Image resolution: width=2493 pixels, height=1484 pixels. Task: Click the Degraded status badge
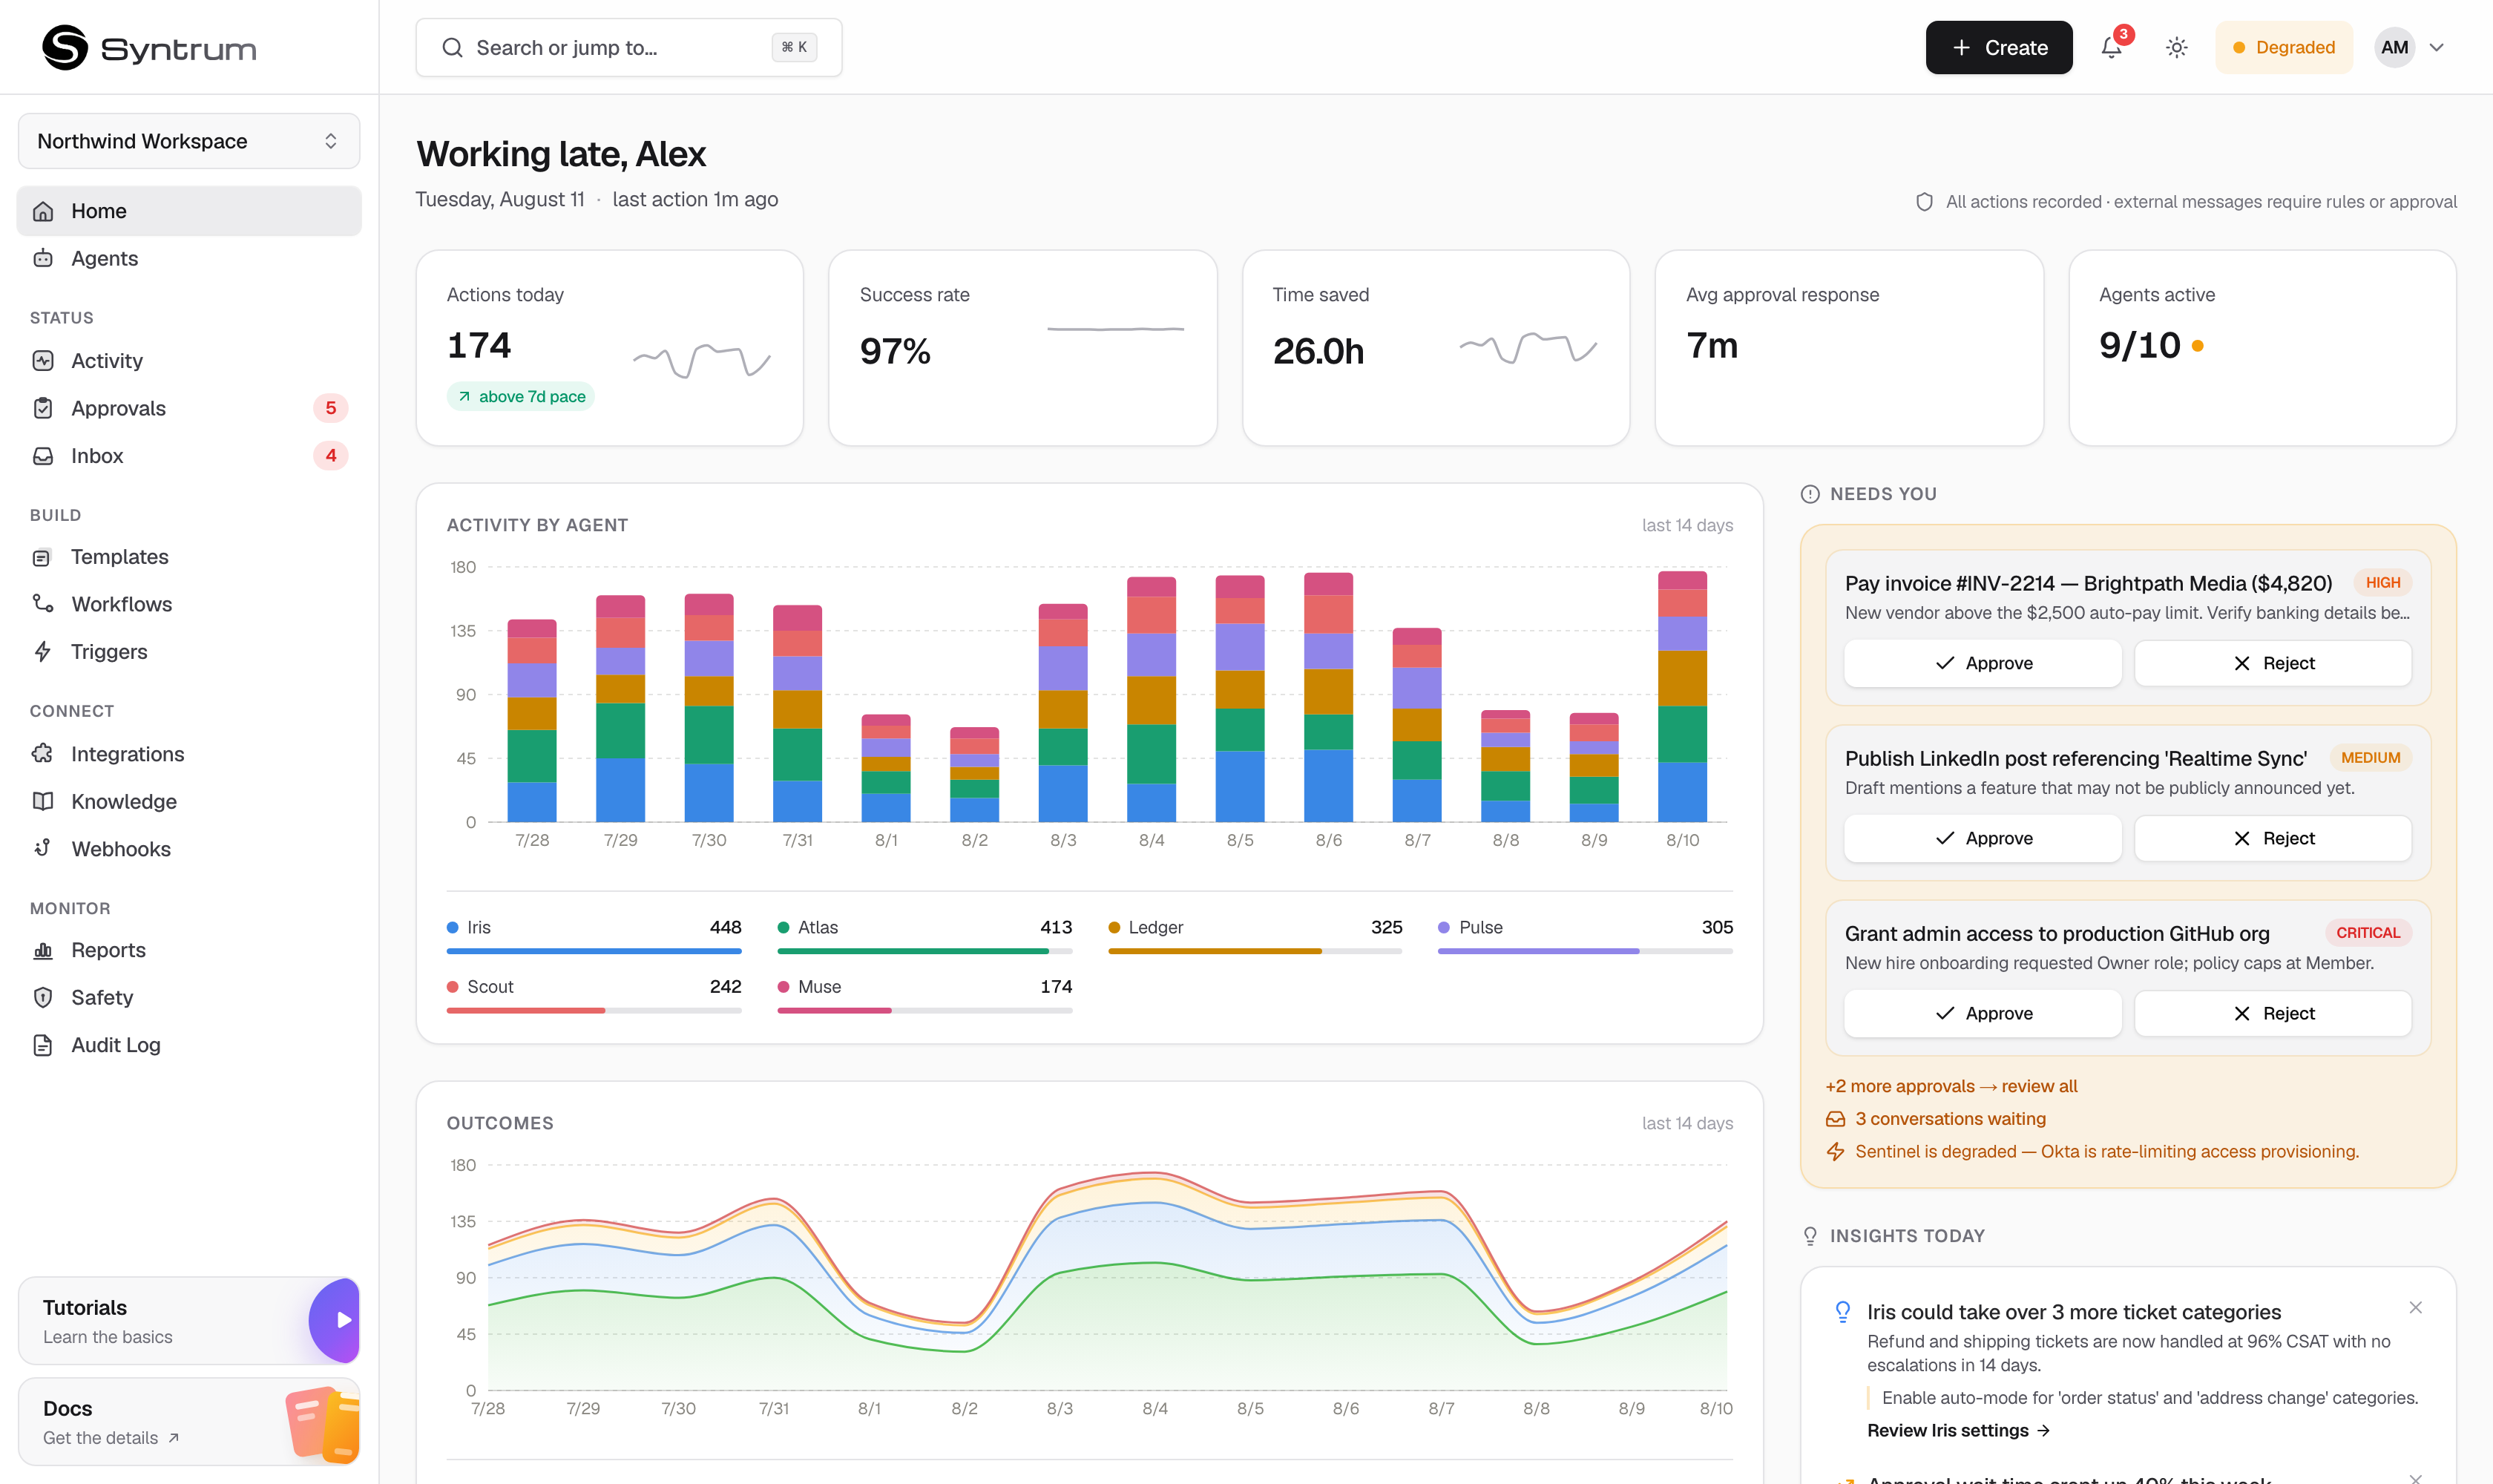(2284, 47)
